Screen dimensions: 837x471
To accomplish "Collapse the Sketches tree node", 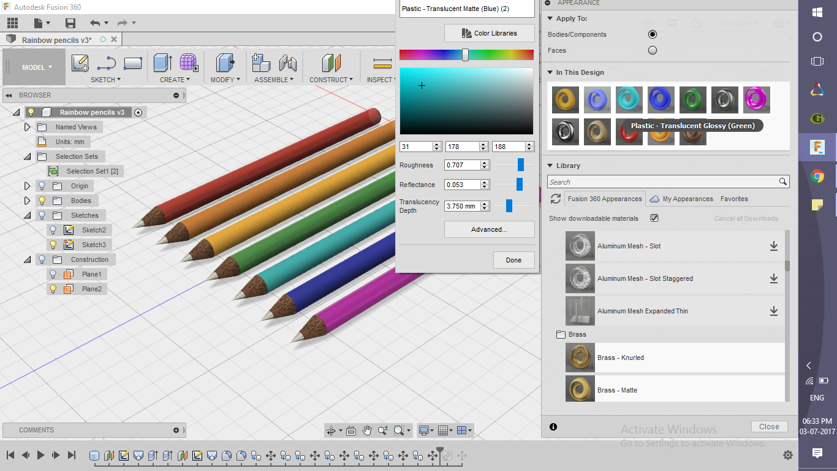I will click(27, 215).
